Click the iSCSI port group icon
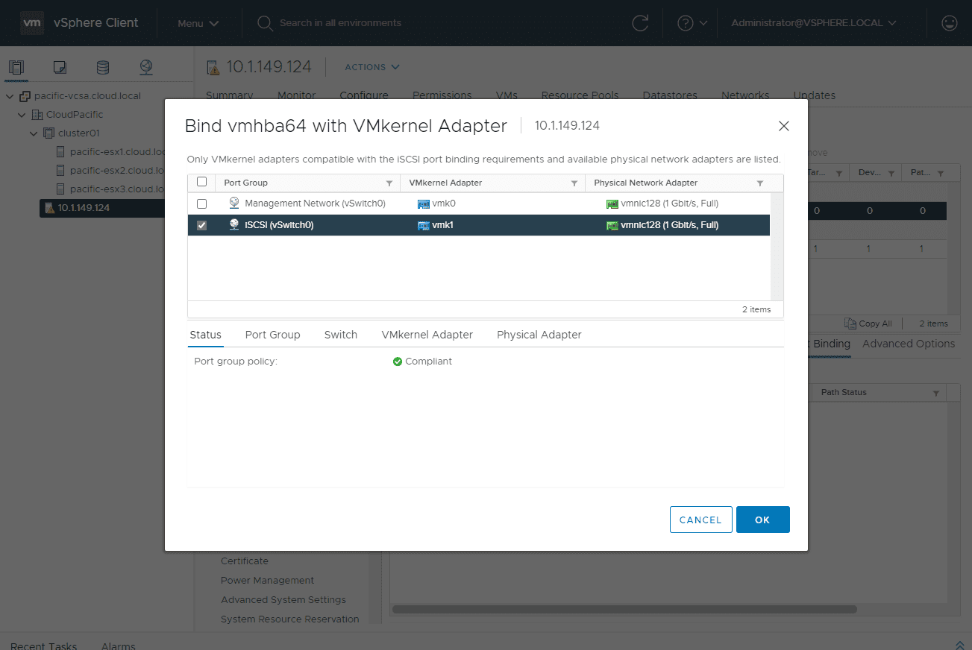The width and height of the screenshot is (972, 650). (x=234, y=225)
